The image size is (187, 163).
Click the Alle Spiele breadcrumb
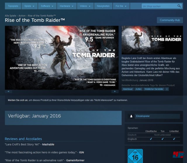(x=11, y=15)
